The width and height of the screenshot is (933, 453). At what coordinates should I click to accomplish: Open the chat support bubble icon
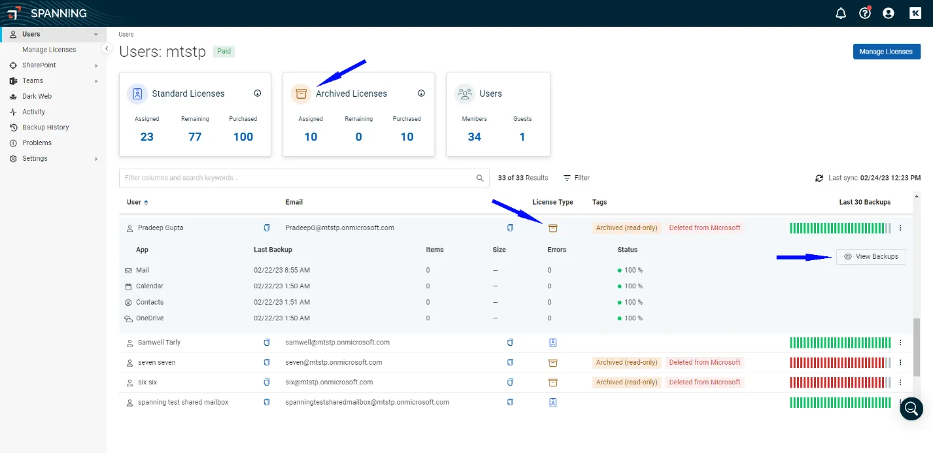coord(911,409)
